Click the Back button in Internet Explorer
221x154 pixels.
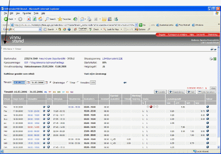click(x=8, y=19)
